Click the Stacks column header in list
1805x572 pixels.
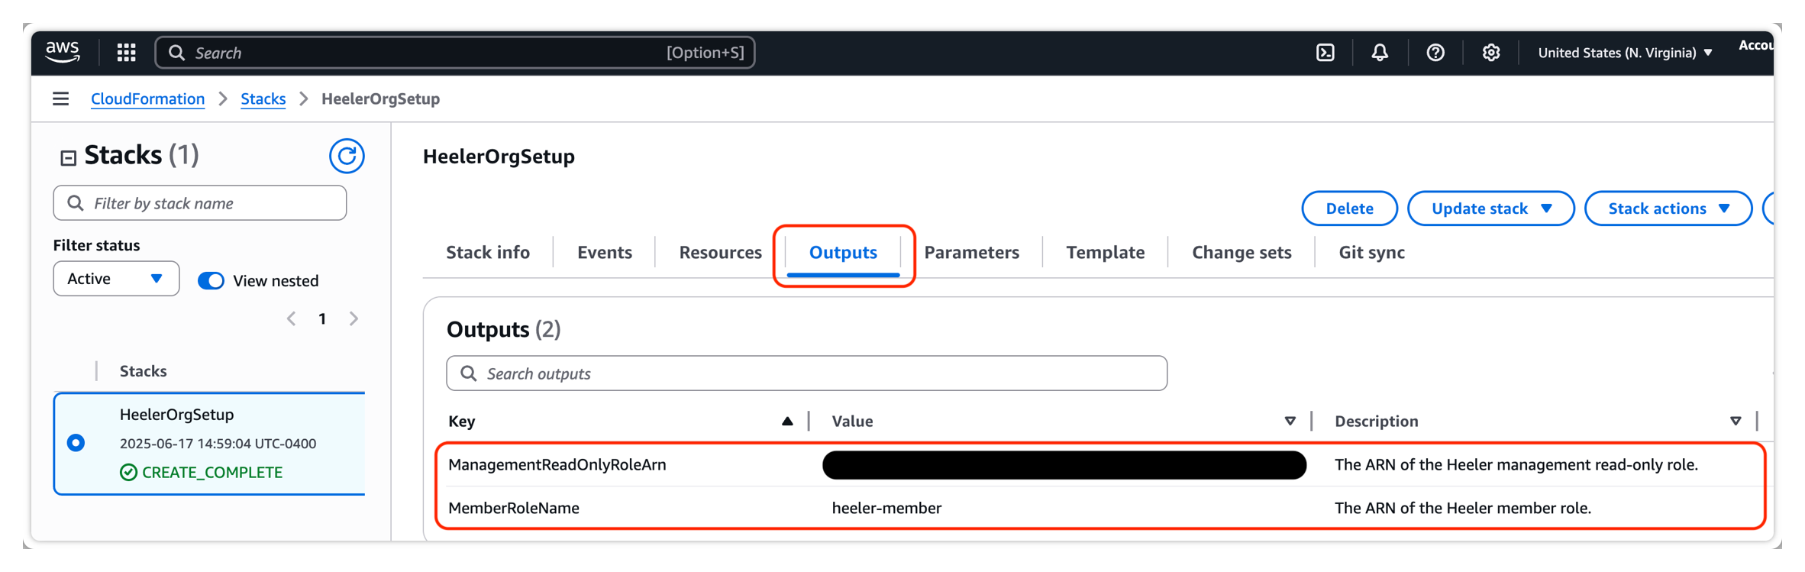[143, 370]
